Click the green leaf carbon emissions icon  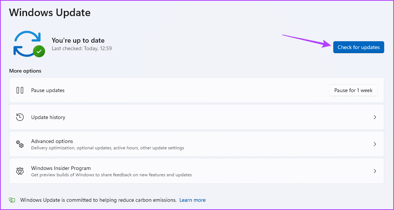pos(12,200)
